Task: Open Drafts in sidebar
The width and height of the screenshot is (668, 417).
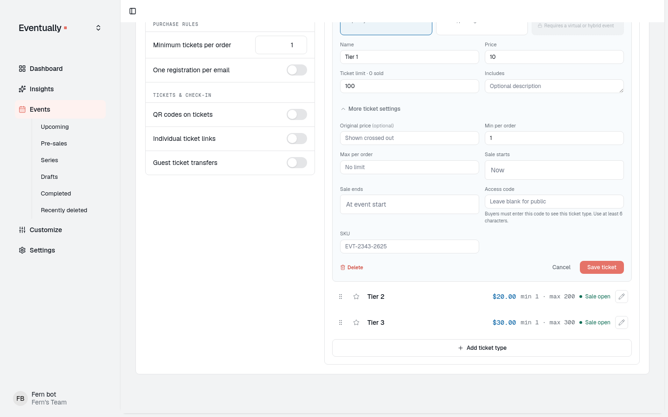Action: pyautogui.click(x=49, y=177)
